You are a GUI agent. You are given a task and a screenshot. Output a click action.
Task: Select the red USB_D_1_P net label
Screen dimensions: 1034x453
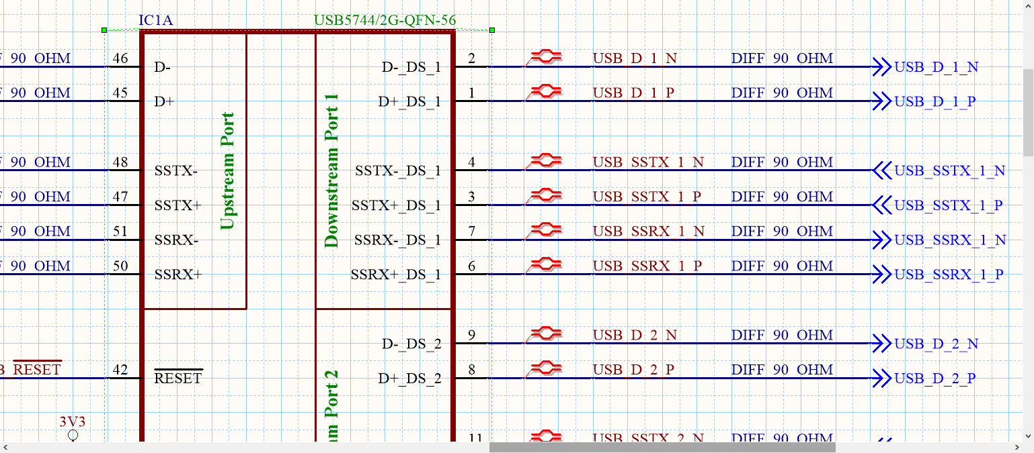pos(633,93)
